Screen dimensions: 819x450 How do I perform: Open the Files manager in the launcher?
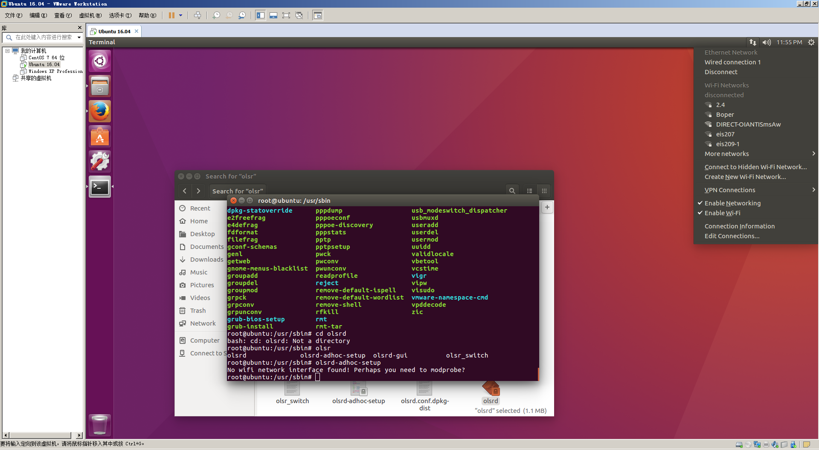click(x=100, y=86)
